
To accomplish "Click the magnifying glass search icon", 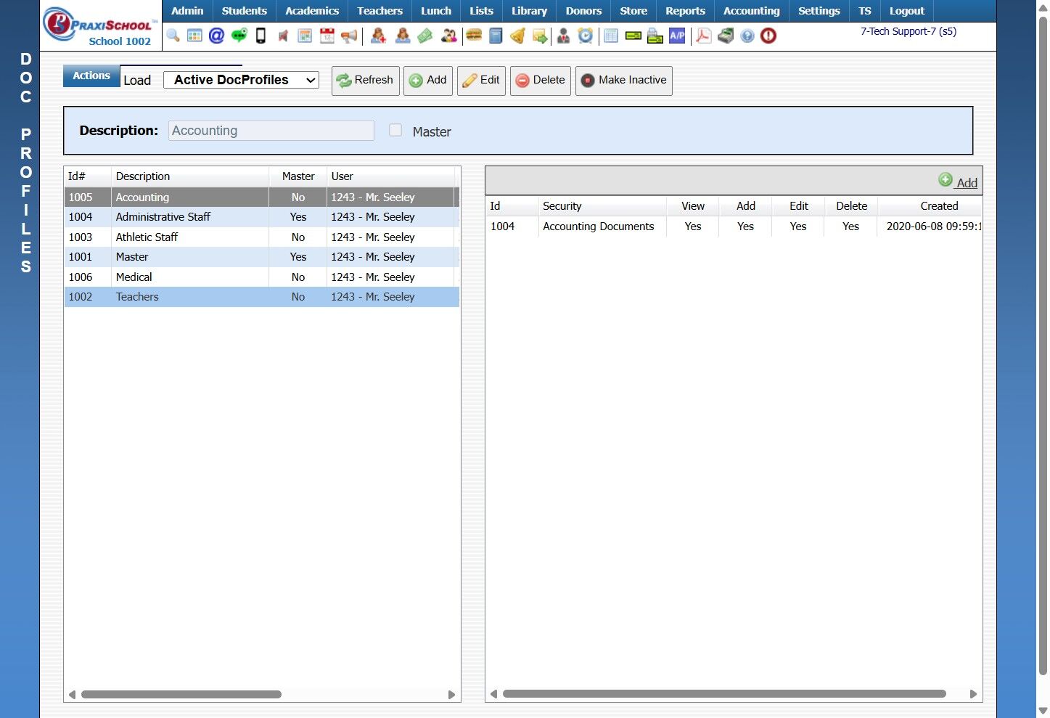I will pyautogui.click(x=173, y=36).
